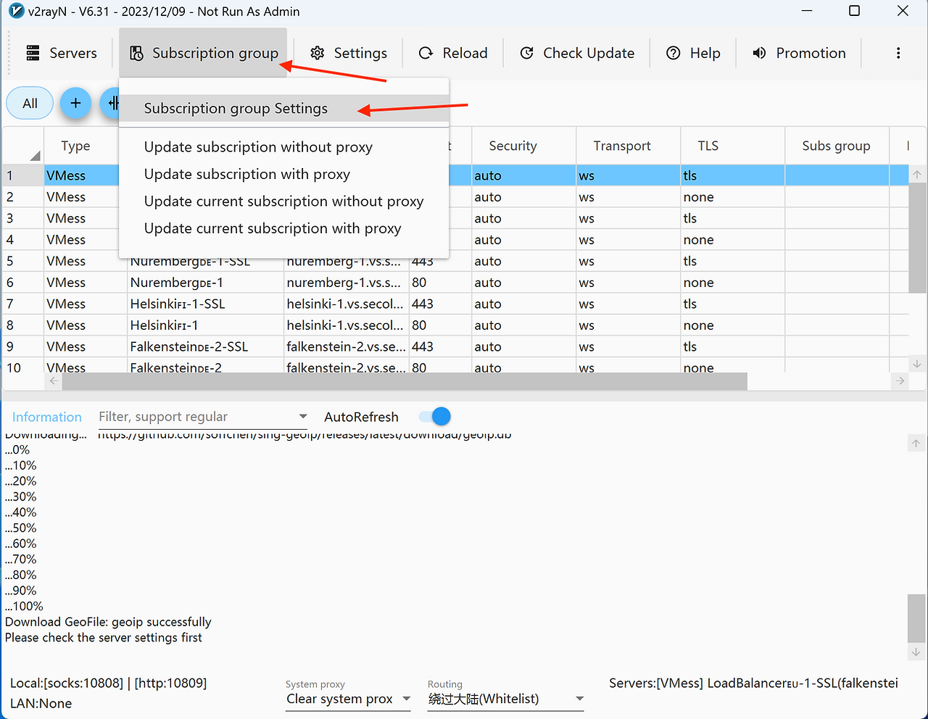Click the Reload toolbar button
The width and height of the screenshot is (928, 719).
click(x=453, y=53)
